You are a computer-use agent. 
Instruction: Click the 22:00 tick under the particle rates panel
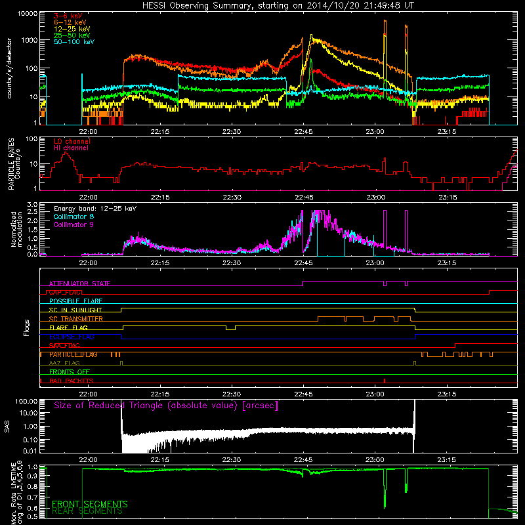[x=89, y=198]
